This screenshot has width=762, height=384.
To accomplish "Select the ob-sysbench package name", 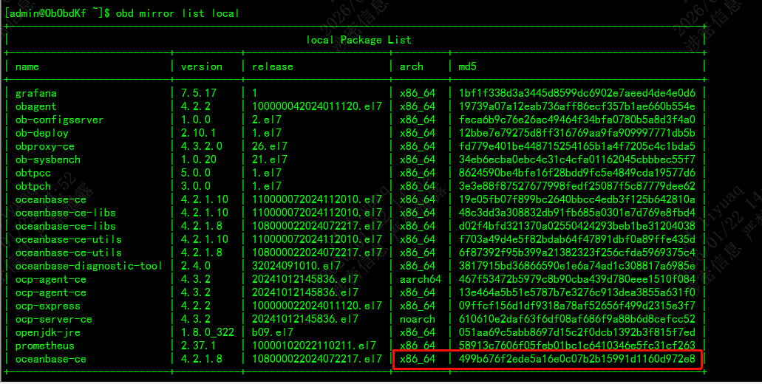I will click(x=48, y=160).
